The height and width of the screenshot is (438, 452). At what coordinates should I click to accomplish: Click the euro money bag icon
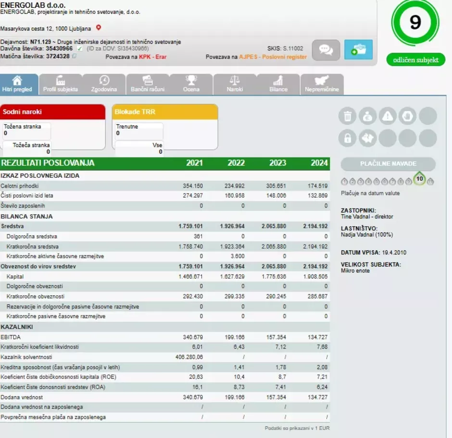point(367,116)
